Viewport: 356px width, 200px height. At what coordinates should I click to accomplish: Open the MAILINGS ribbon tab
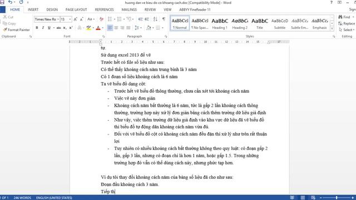pos(129,9)
